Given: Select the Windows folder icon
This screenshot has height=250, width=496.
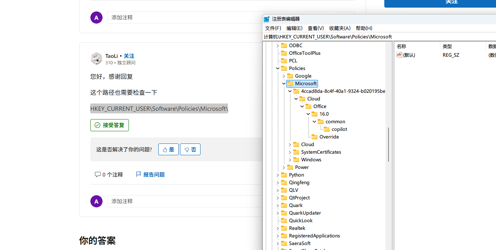Looking at the screenshot, I should click(296, 160).
